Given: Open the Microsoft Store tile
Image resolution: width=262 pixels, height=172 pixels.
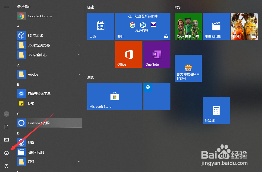Looking at the screenshot, I should 115,96.
